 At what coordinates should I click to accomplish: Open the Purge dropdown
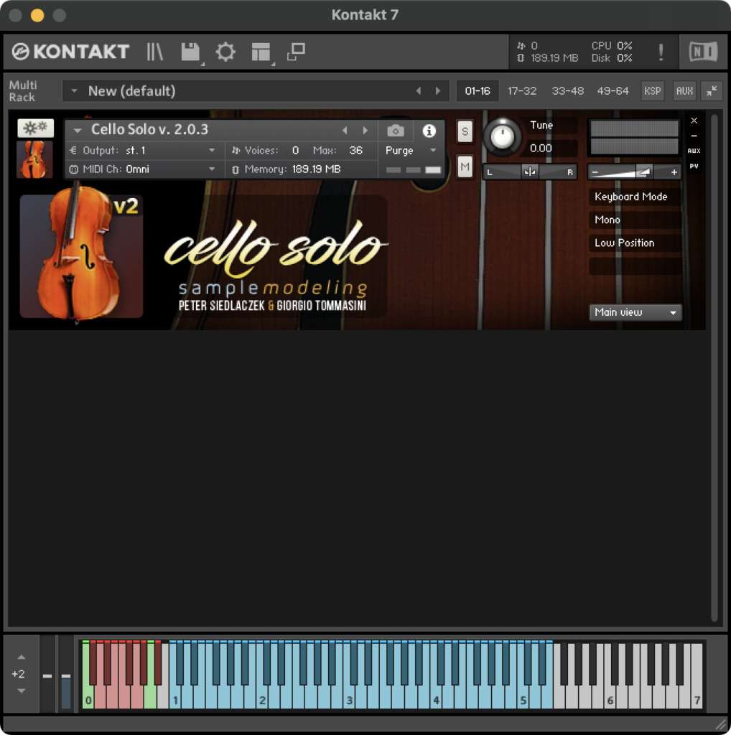click(411, 151)
